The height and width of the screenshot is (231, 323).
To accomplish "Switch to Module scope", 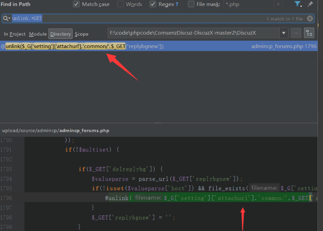I will [x=38, y=34].
